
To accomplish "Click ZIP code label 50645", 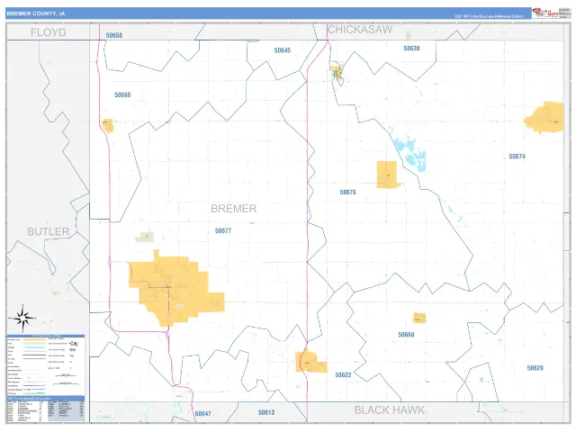I will pyautogui.click(x=283, y=50).
